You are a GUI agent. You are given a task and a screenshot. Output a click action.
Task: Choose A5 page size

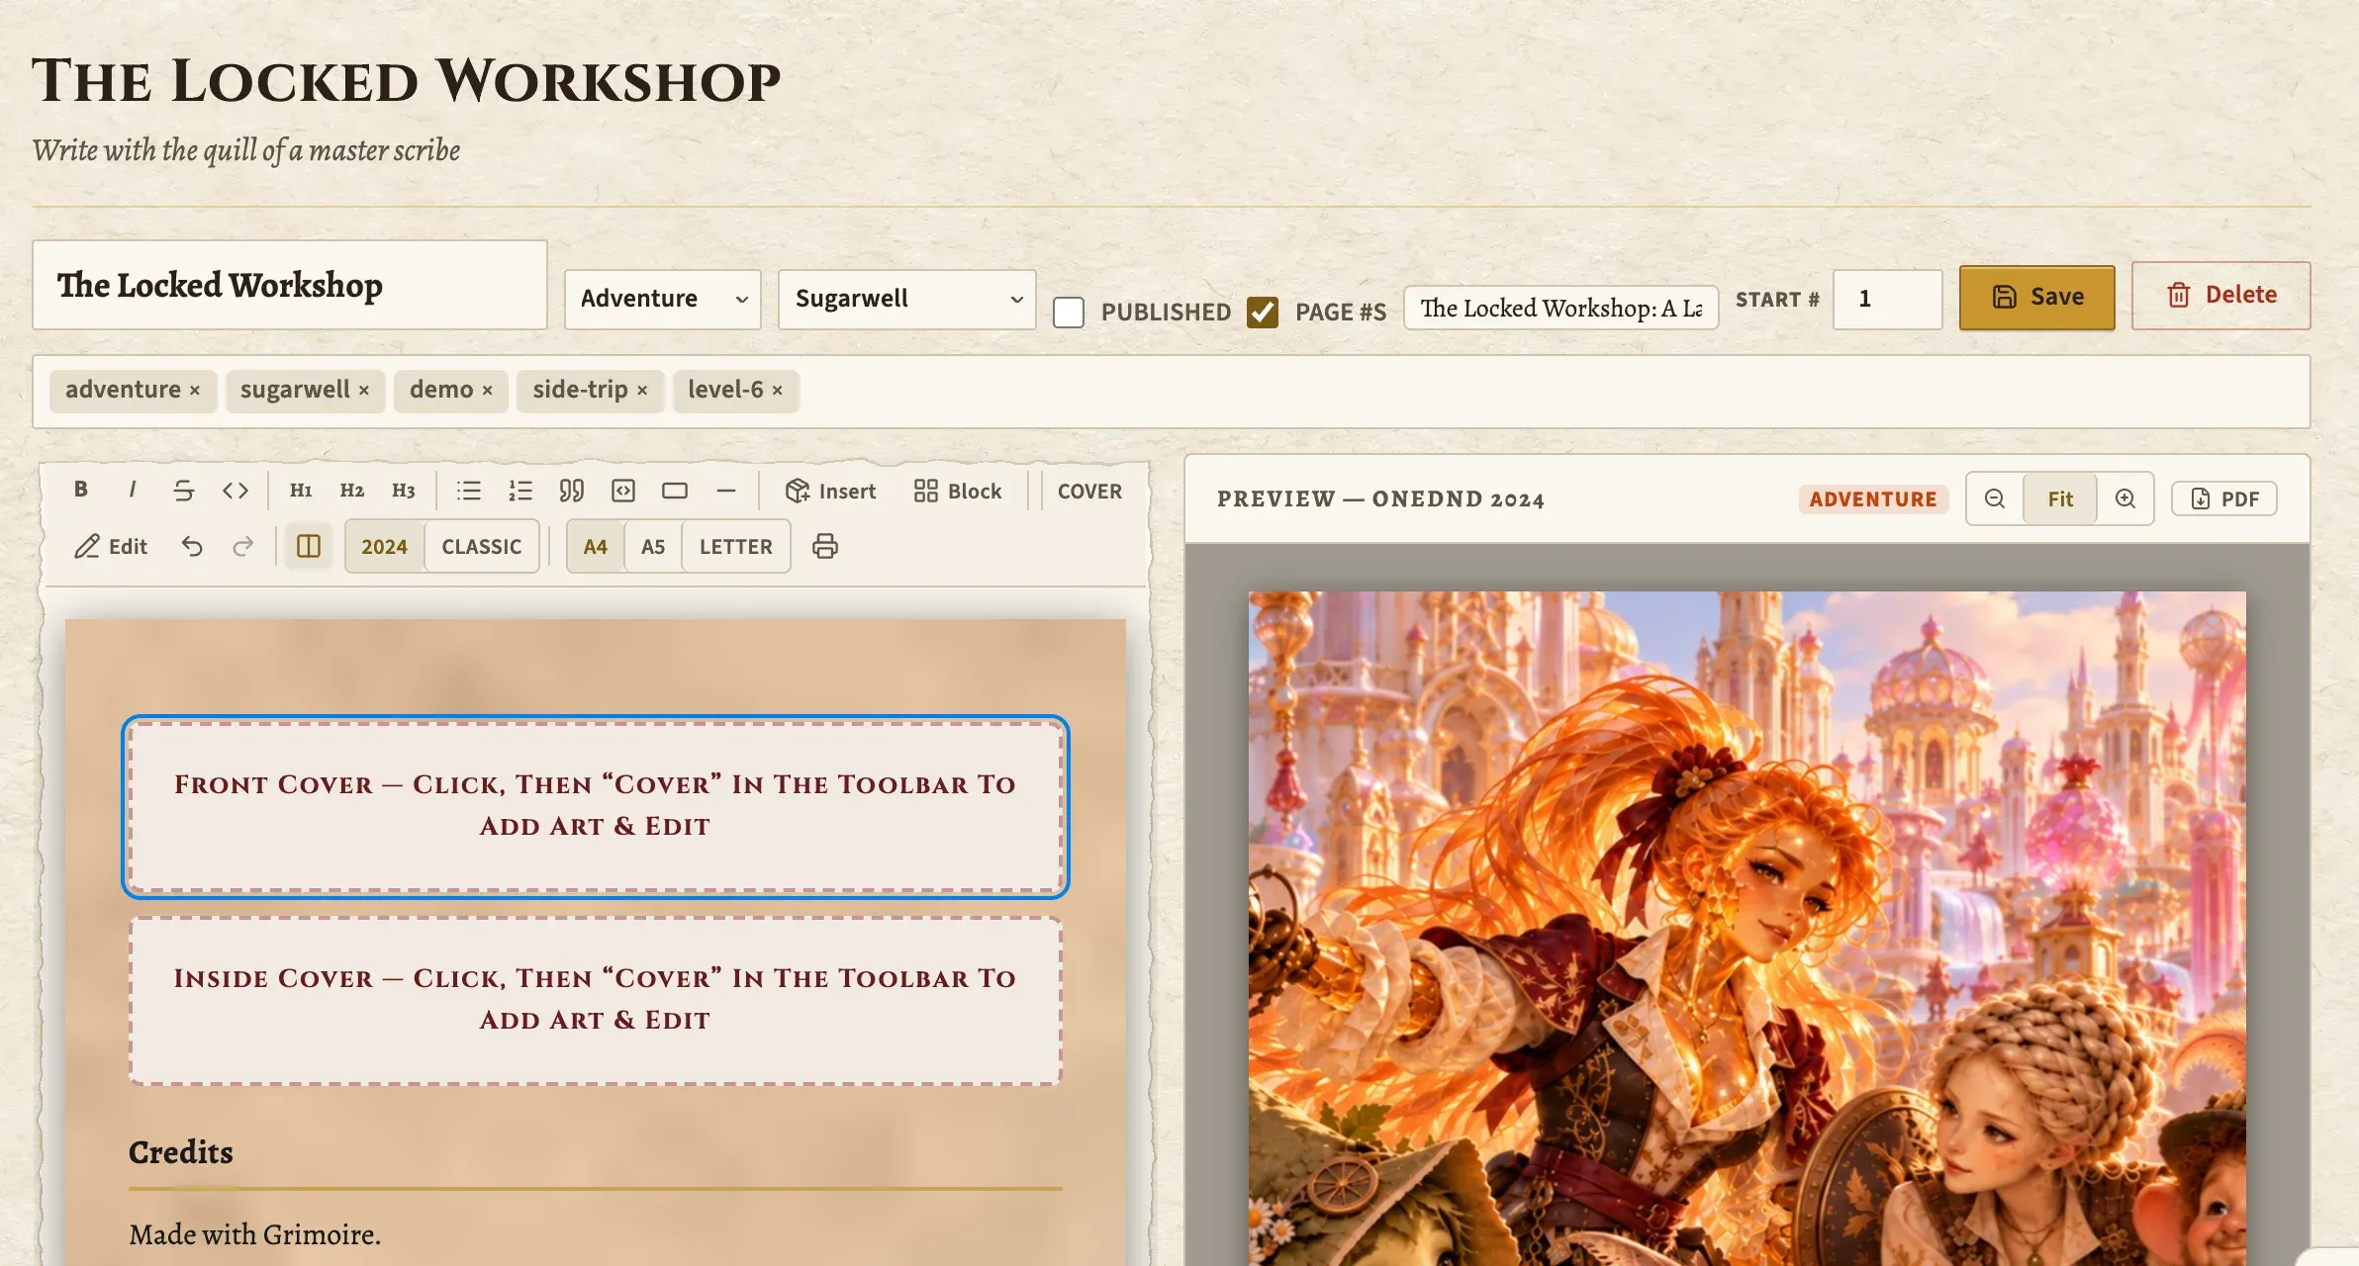pos(653,546)
